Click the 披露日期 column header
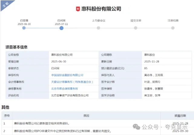This screenshot has width=194, height=135. (x=180, y=115)
